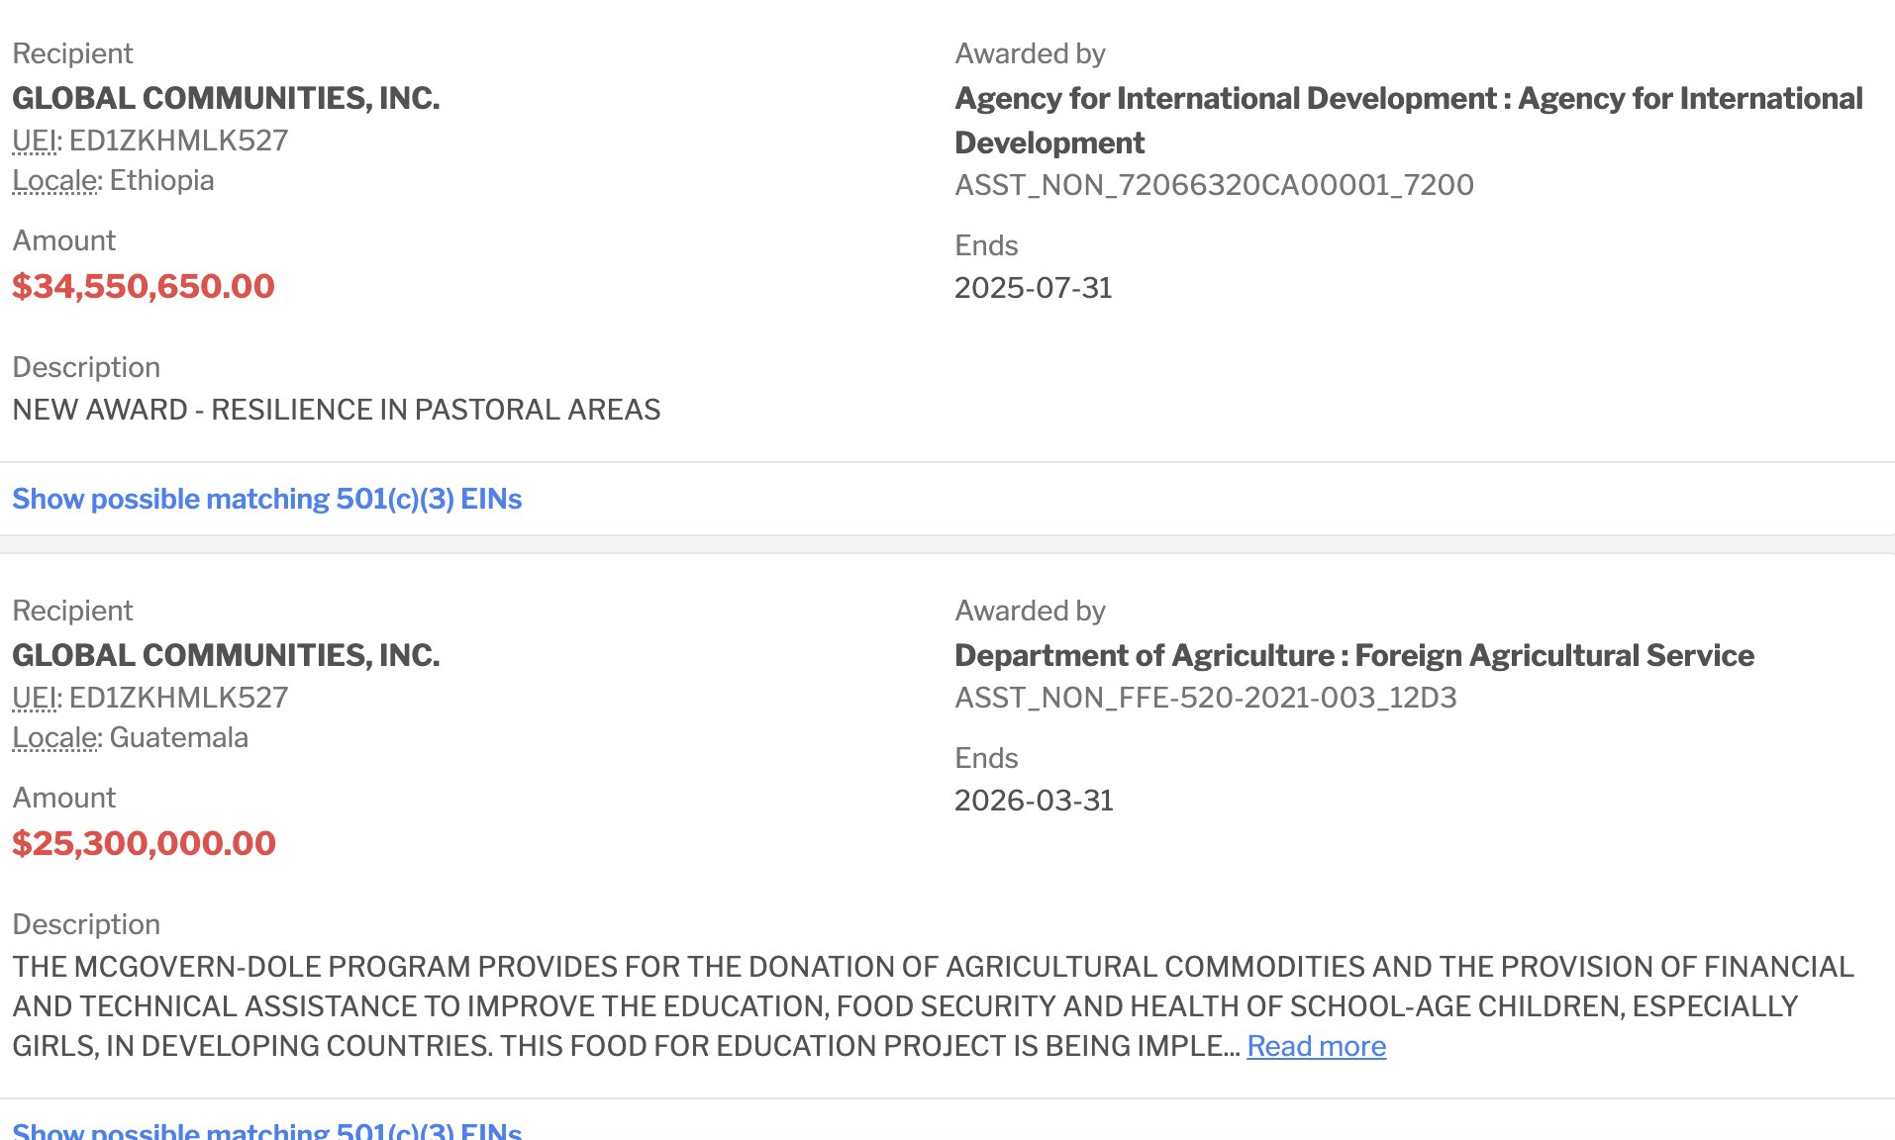This screenshot has height=1140, width=1895.
Task: Click the Locale abbreviation in the Ethiopia award
Action: pyautogui.click(x=55, y=180)
